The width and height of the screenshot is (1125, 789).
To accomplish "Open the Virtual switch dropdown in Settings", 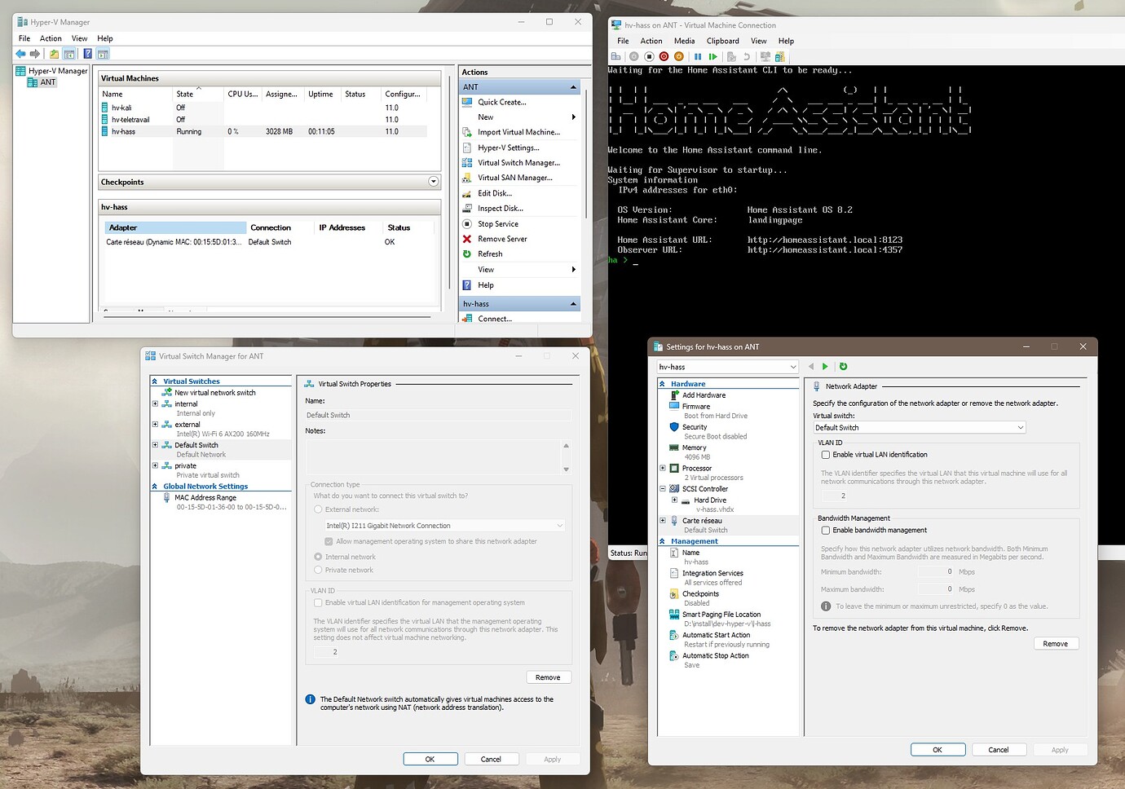I will pos(1020,427).
